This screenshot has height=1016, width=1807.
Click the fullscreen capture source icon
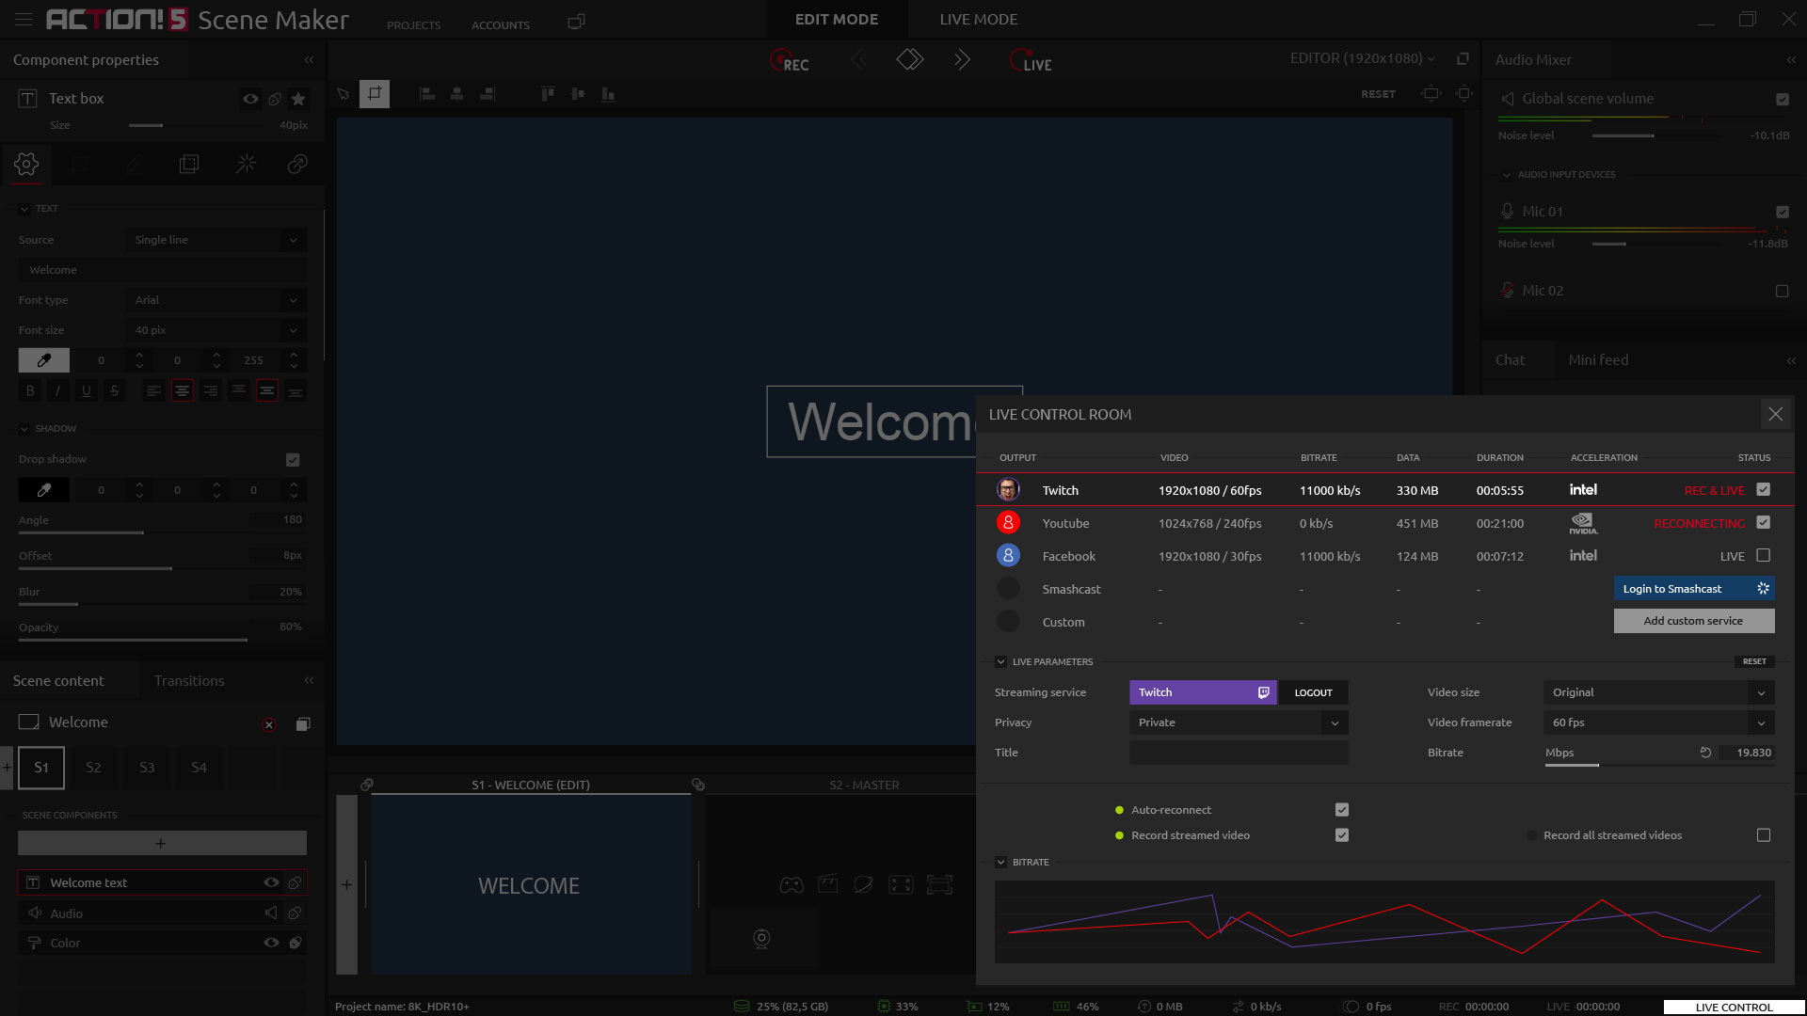(x=901, y=884)
